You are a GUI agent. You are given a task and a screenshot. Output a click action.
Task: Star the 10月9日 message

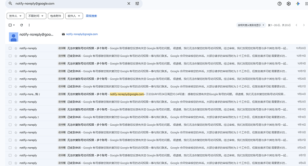point(16,64)
